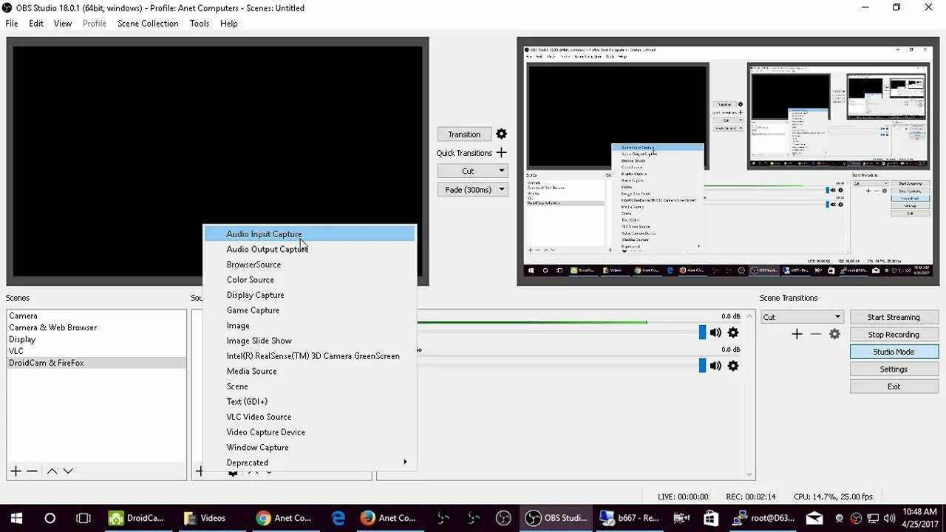This screenshot has height=532, width=946.
Task: Remove the selected scene with the Scenes minus icon
Action: 32,471
